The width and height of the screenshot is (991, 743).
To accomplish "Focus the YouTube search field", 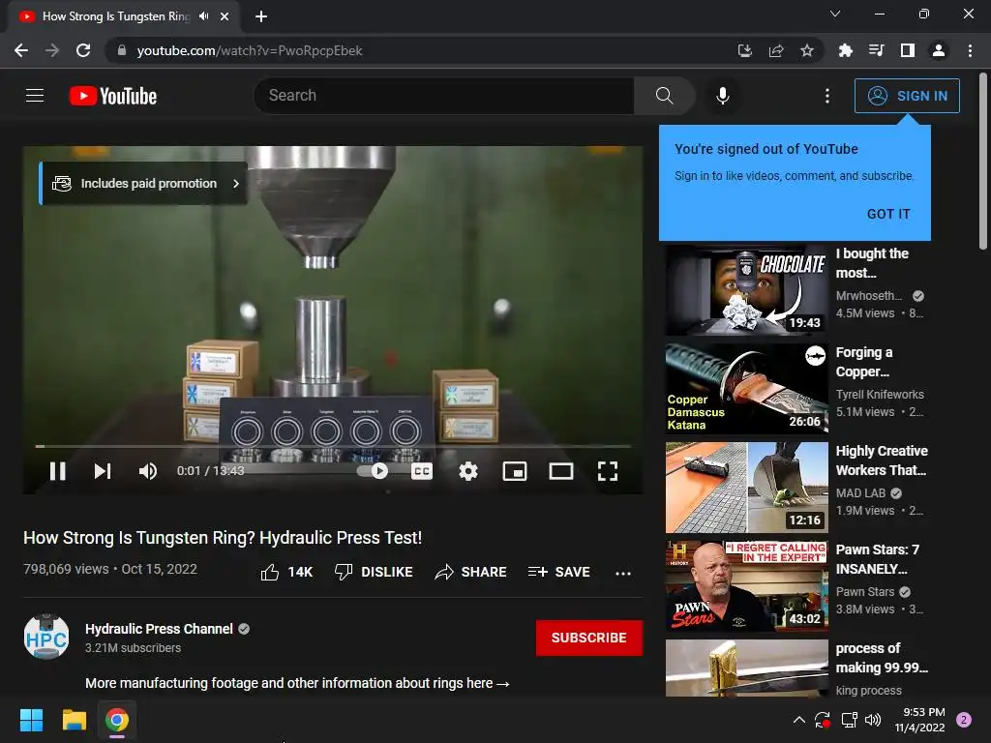I will click(443, 96).
